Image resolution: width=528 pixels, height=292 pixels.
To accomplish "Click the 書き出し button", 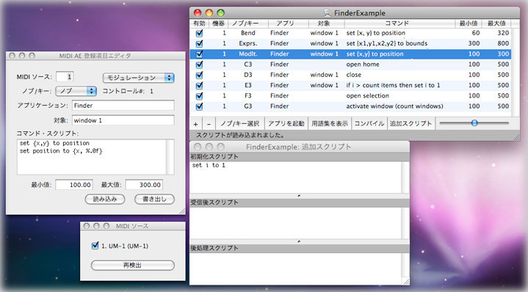I will point(154,199).
